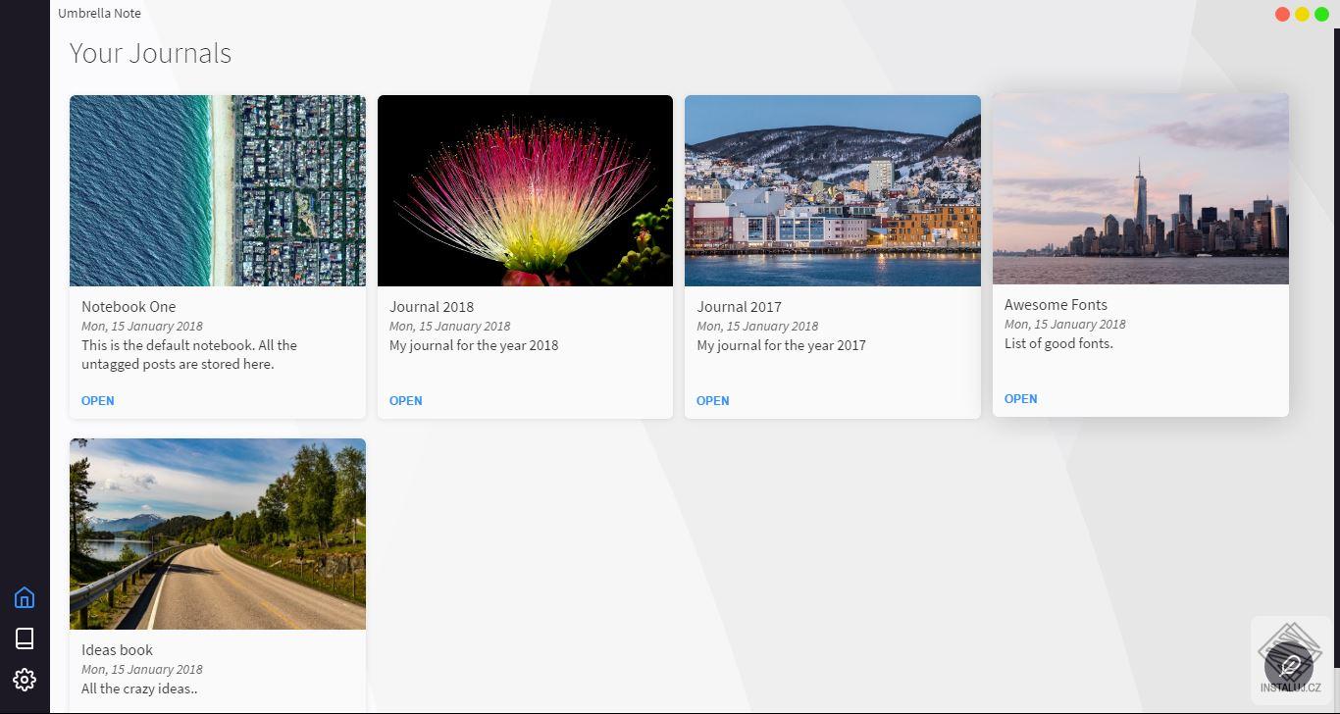This screenshot has width=1340, height=714.
Task: Open settings gear in sidebar
Action: click(x=25, y=680)
